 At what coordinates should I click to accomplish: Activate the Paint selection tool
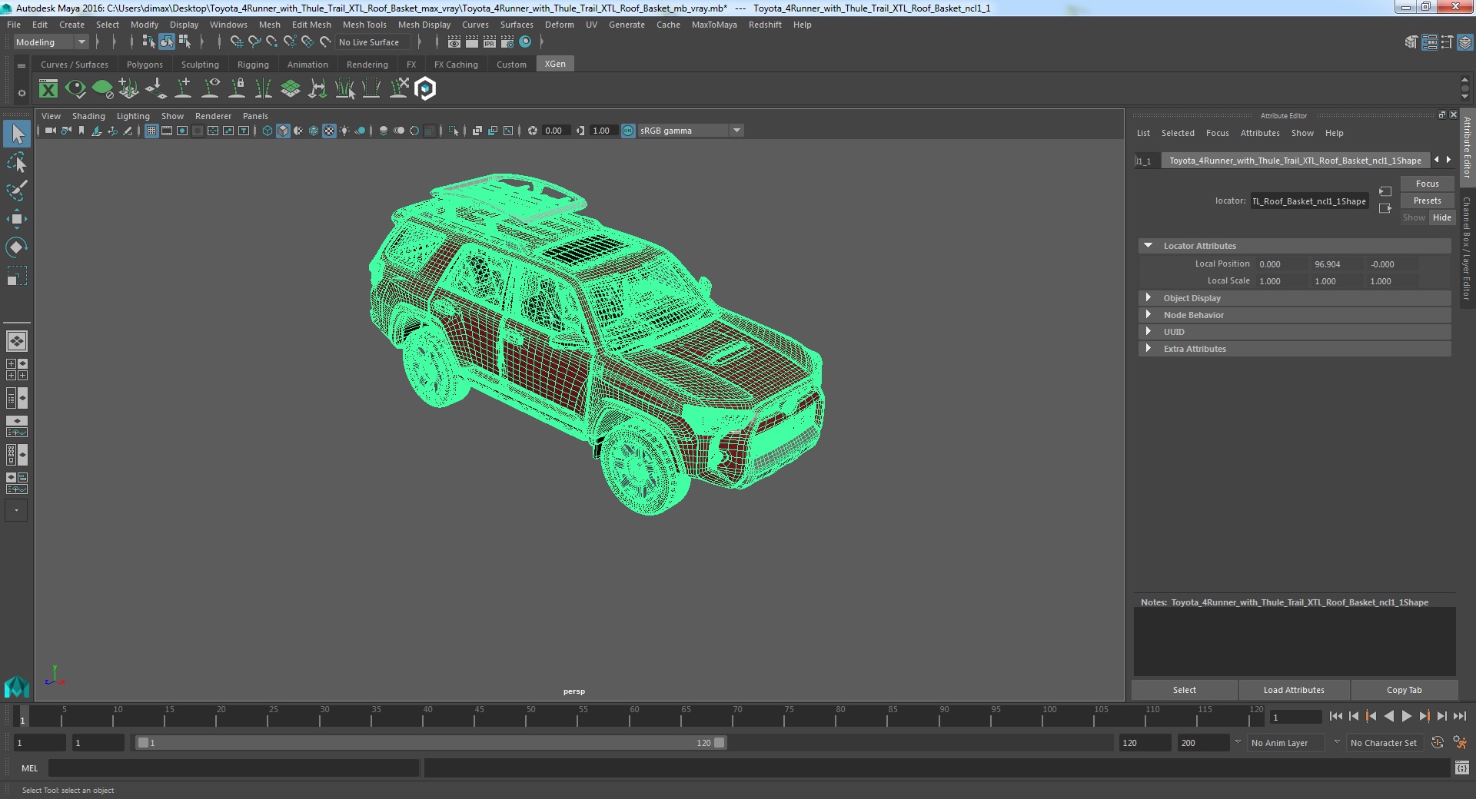(17, 191)
